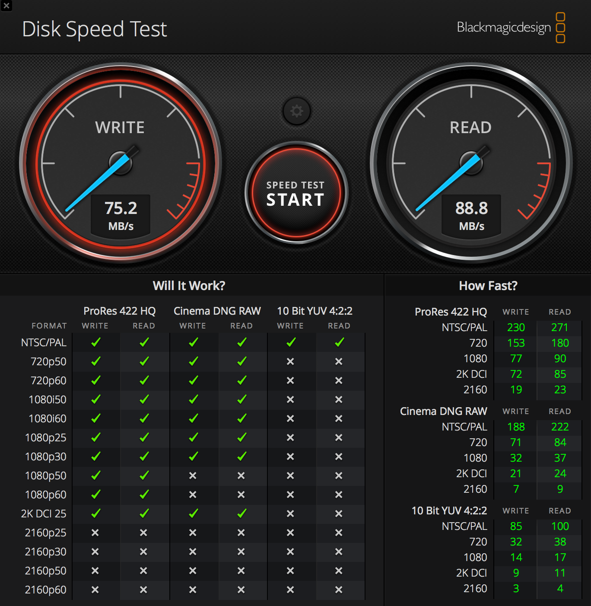
Task: Click Cinema DNG RAW write checkmark for 720p60
Action: coord(194,380)
